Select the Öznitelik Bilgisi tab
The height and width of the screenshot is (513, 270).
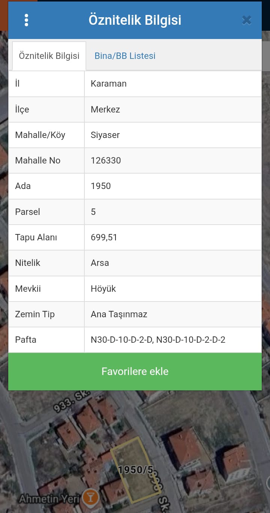coord(49,56)
